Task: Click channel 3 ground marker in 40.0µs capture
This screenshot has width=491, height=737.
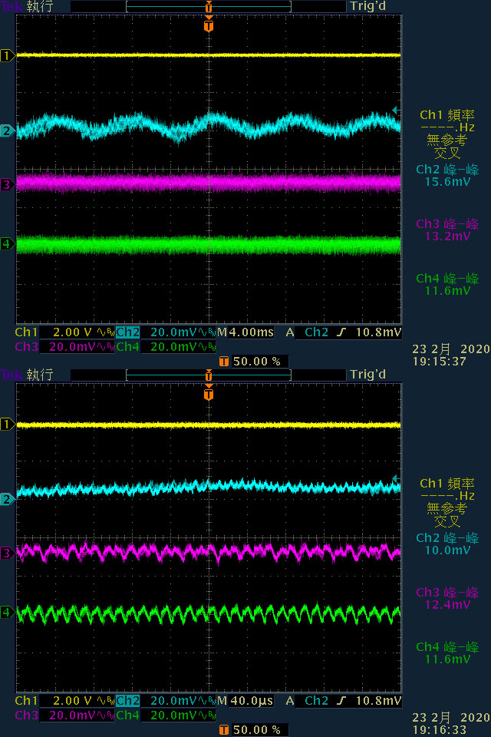Action: coord(7,553)
